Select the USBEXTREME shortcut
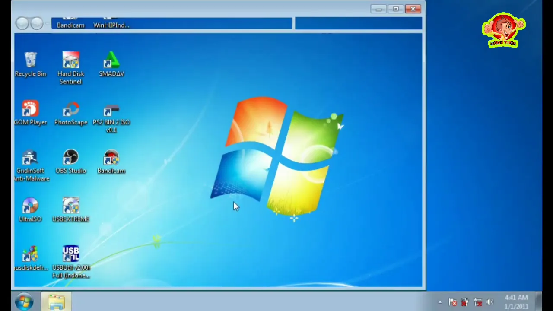This screenshot has width=553, height=311. pos(71,210)
